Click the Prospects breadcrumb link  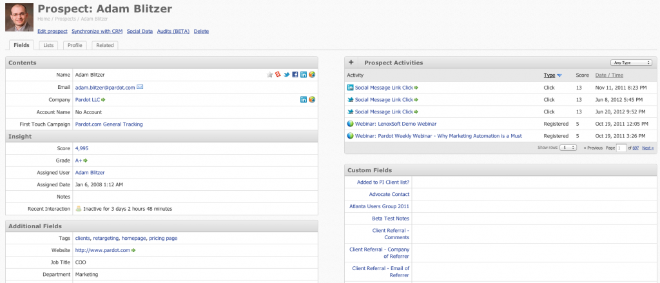[x=65, y=19]
